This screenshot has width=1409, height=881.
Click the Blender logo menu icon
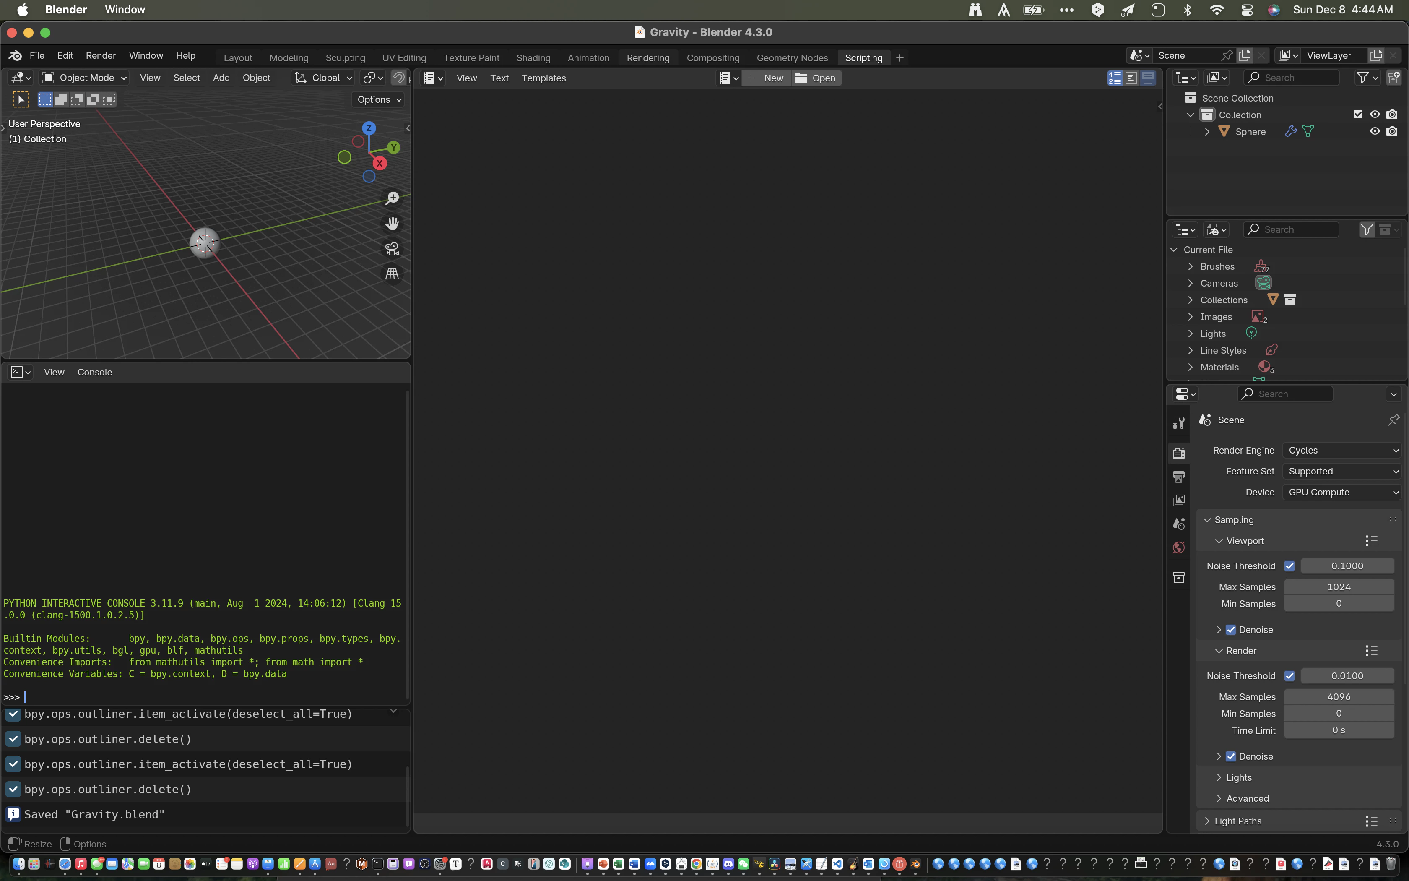pyautogui.click(x=15, y=55)
